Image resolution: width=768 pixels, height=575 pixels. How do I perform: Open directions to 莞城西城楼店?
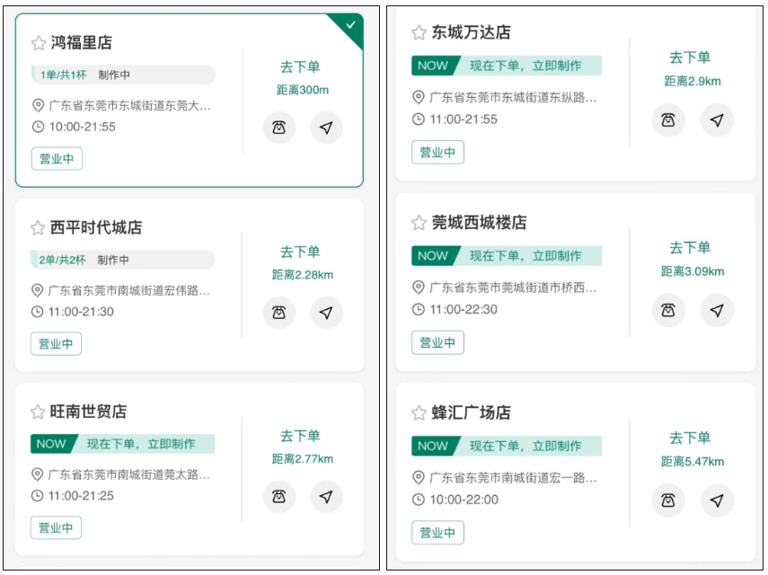pos(717,310)
